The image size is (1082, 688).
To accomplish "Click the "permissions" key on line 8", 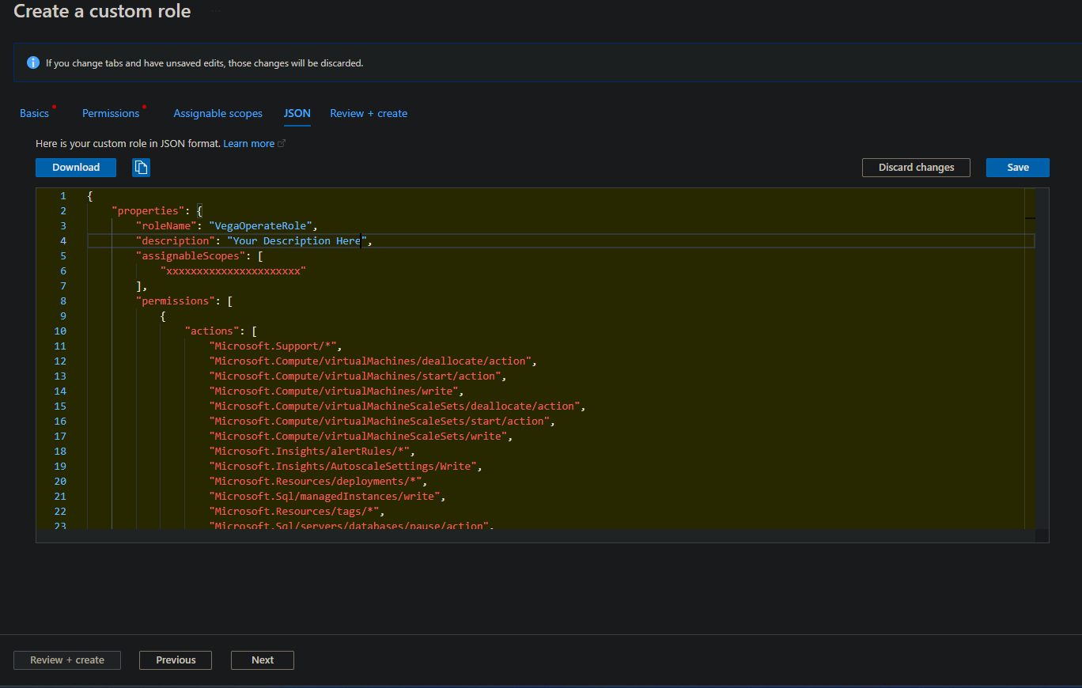I will pyautogui.click(x=176, y=301).
